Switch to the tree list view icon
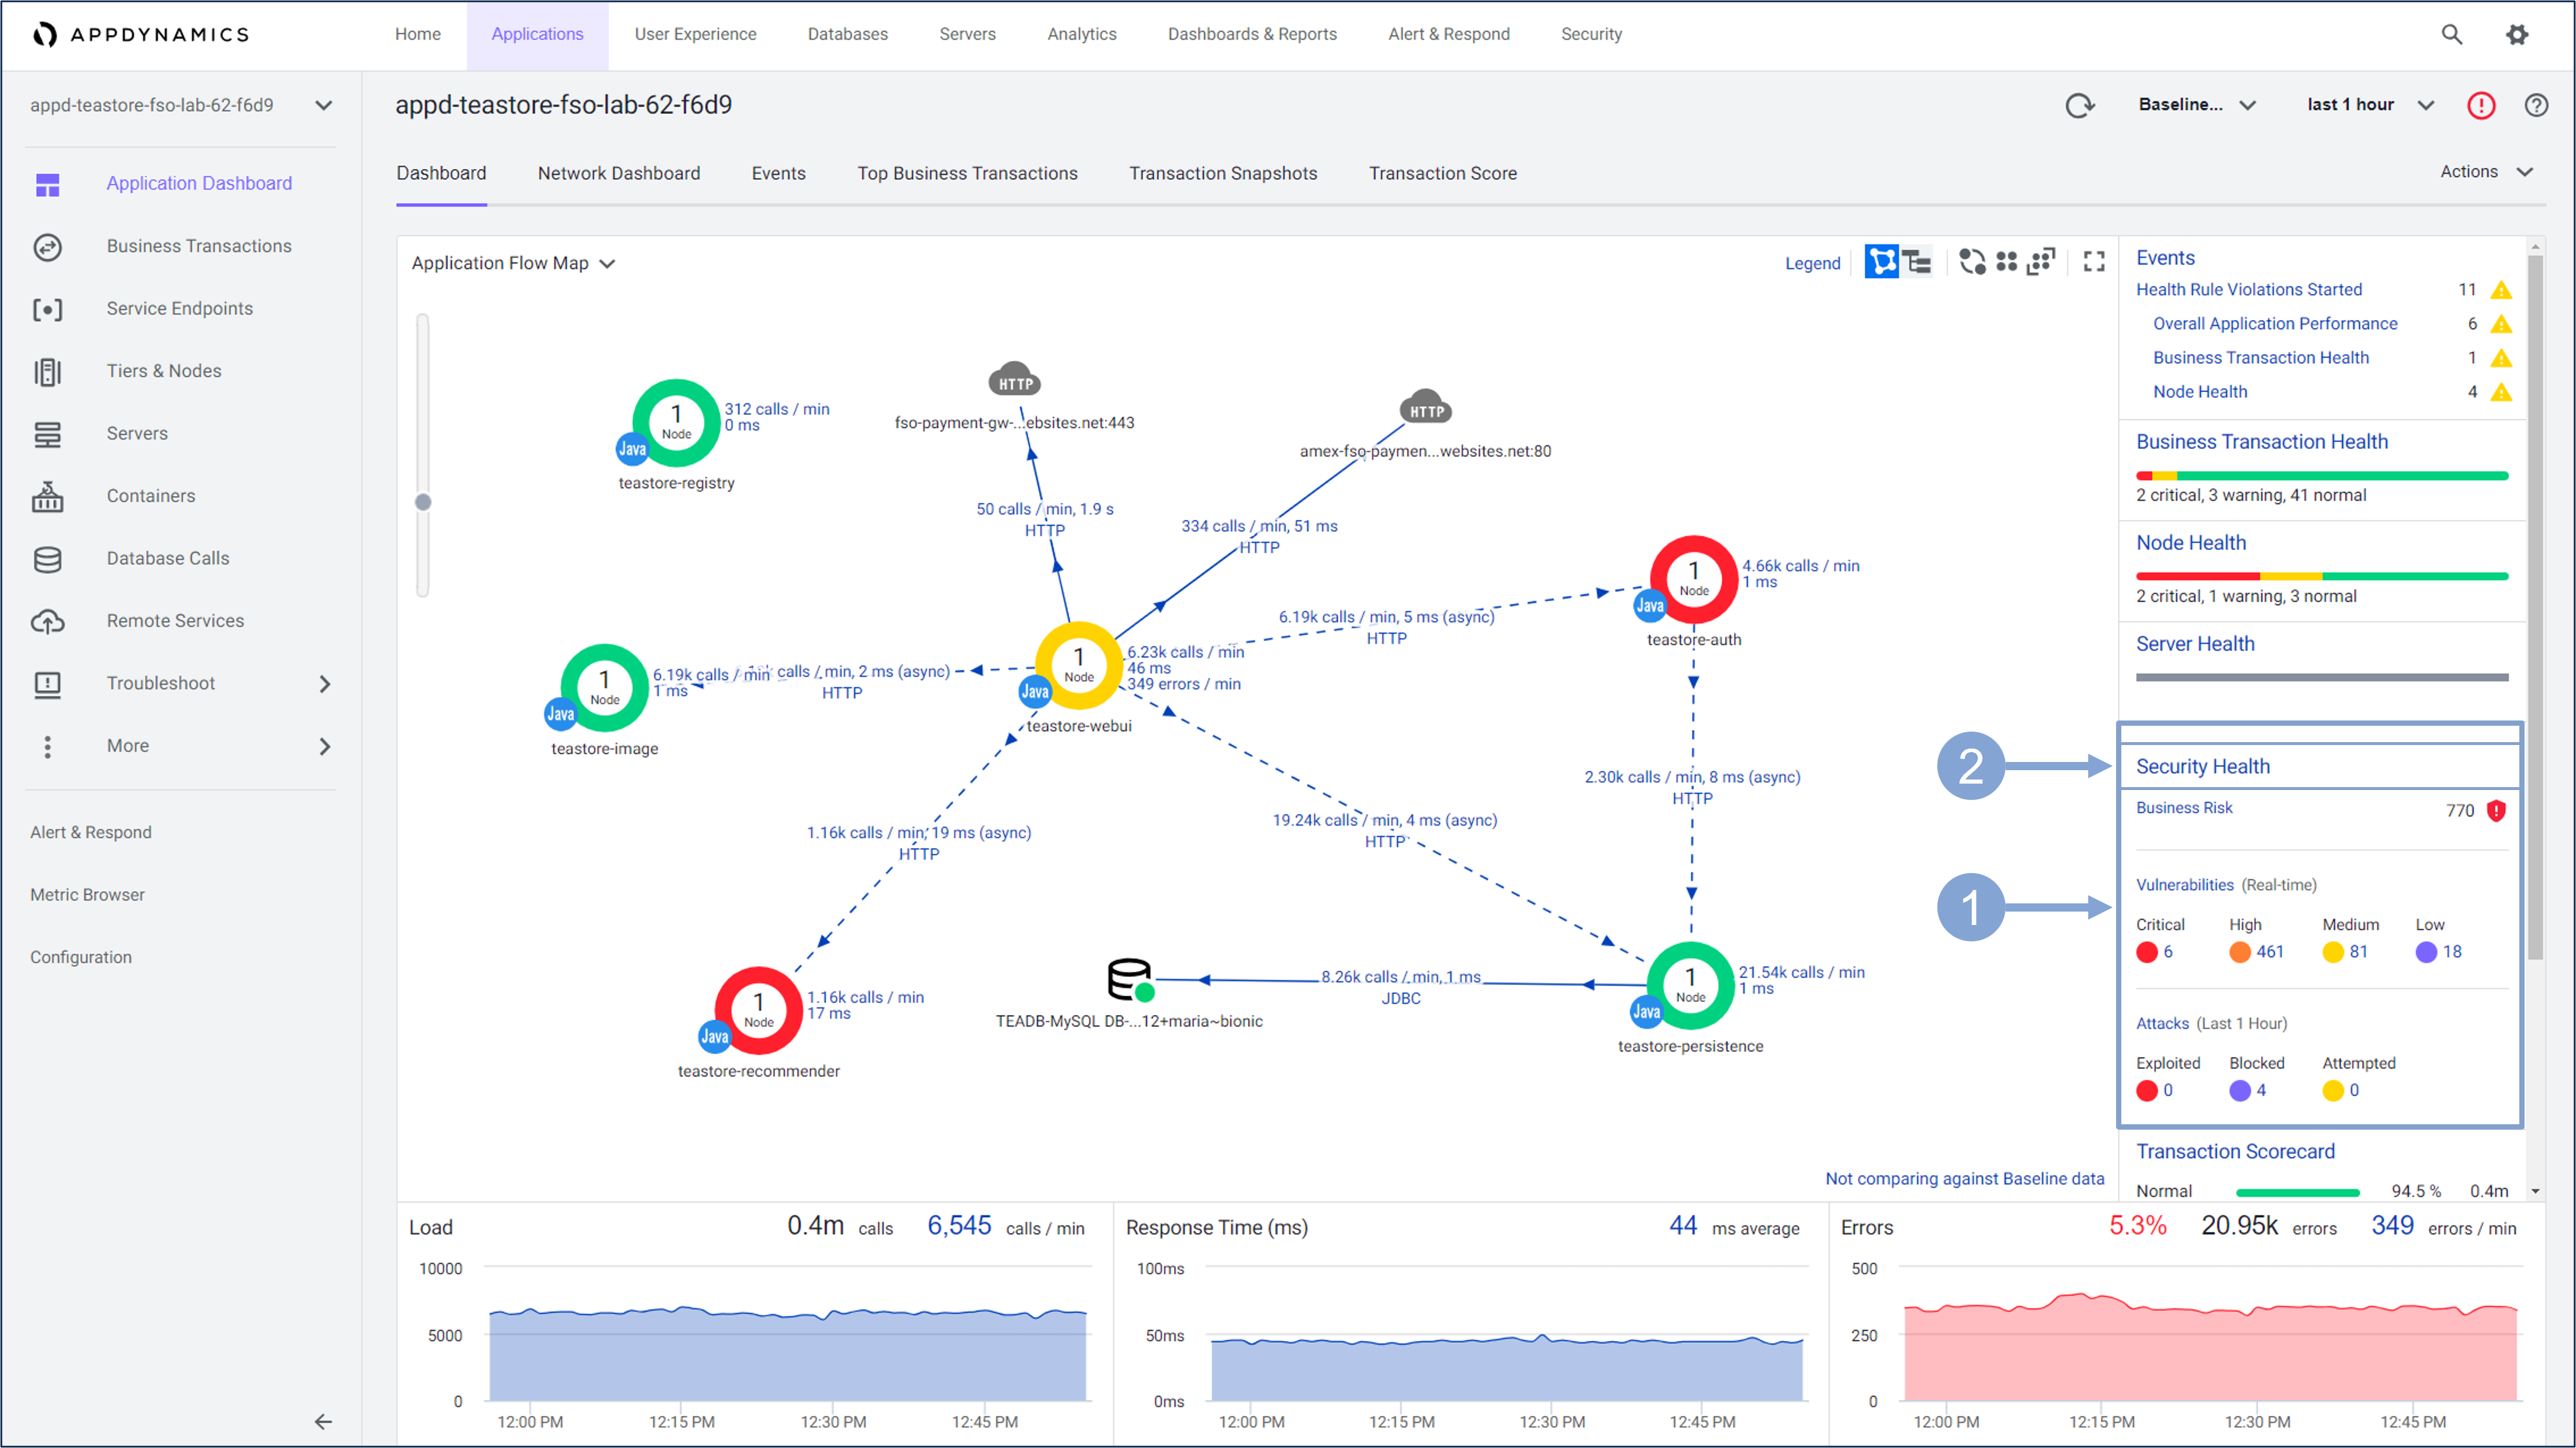 1917,262
